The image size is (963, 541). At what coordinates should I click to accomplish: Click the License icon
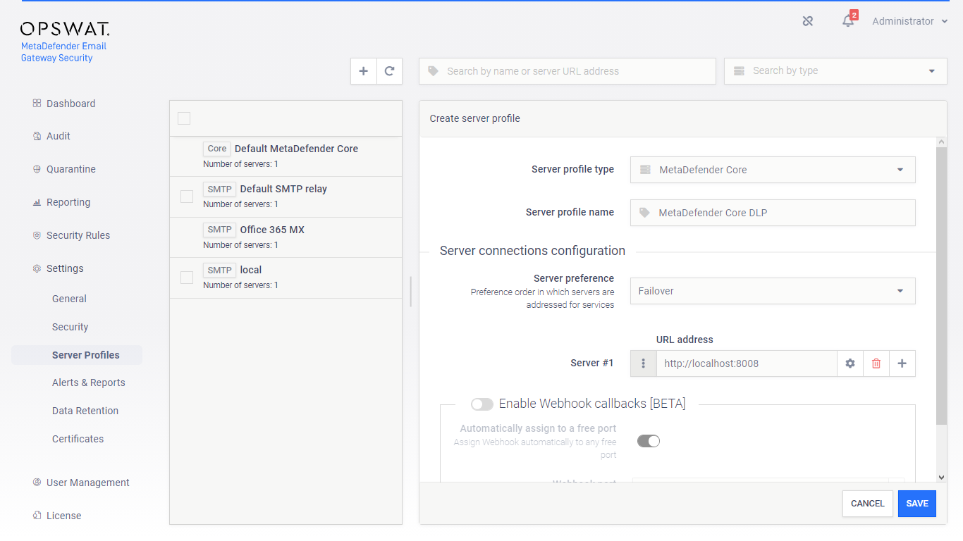tap(37, 516)
